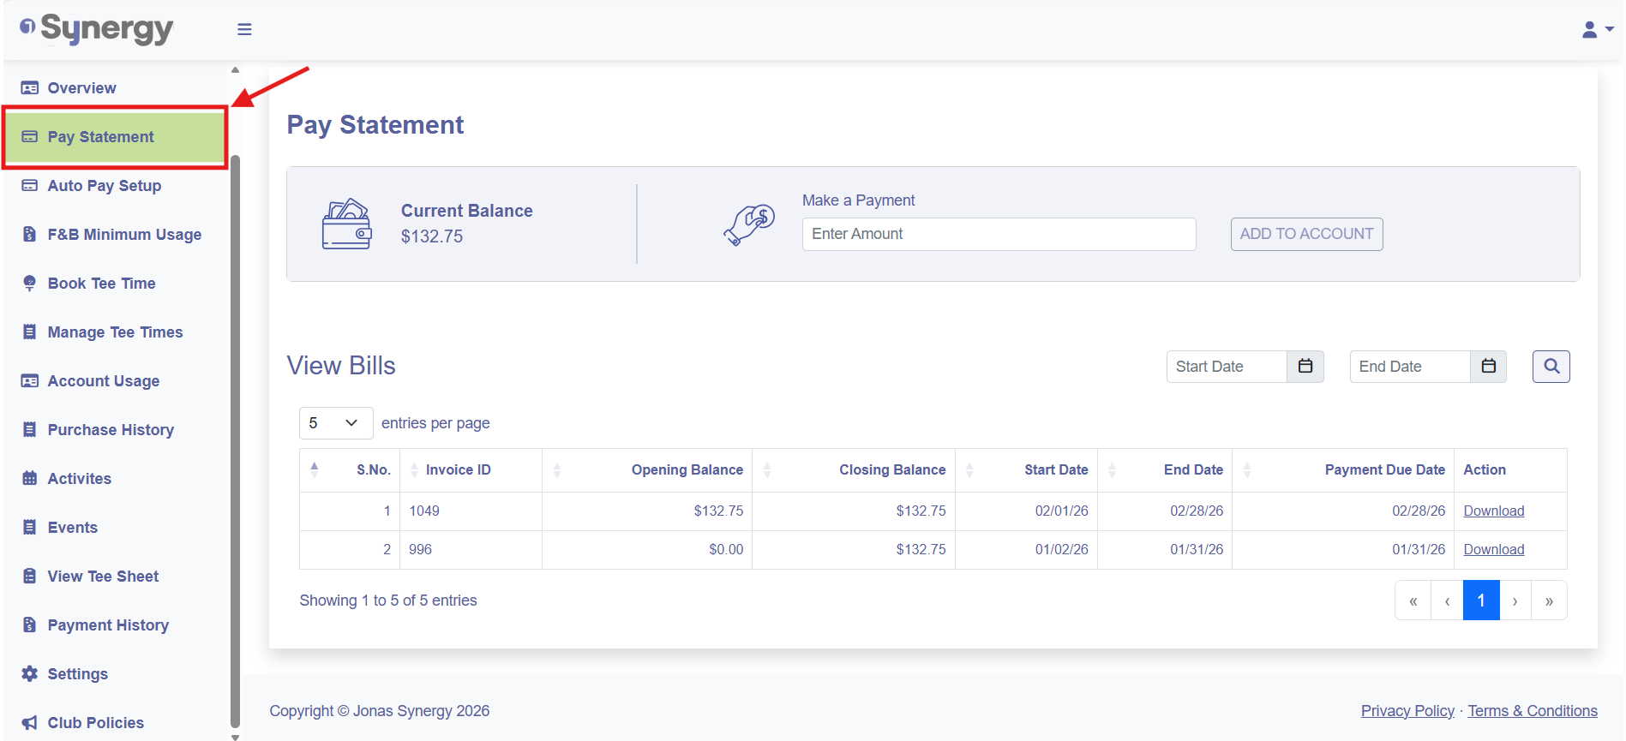Image resolution: width=1626 pixels, height=741 pixels.
Task: Go to Payment History menu item
Action: pyautogui.click(x=108, y=625)
